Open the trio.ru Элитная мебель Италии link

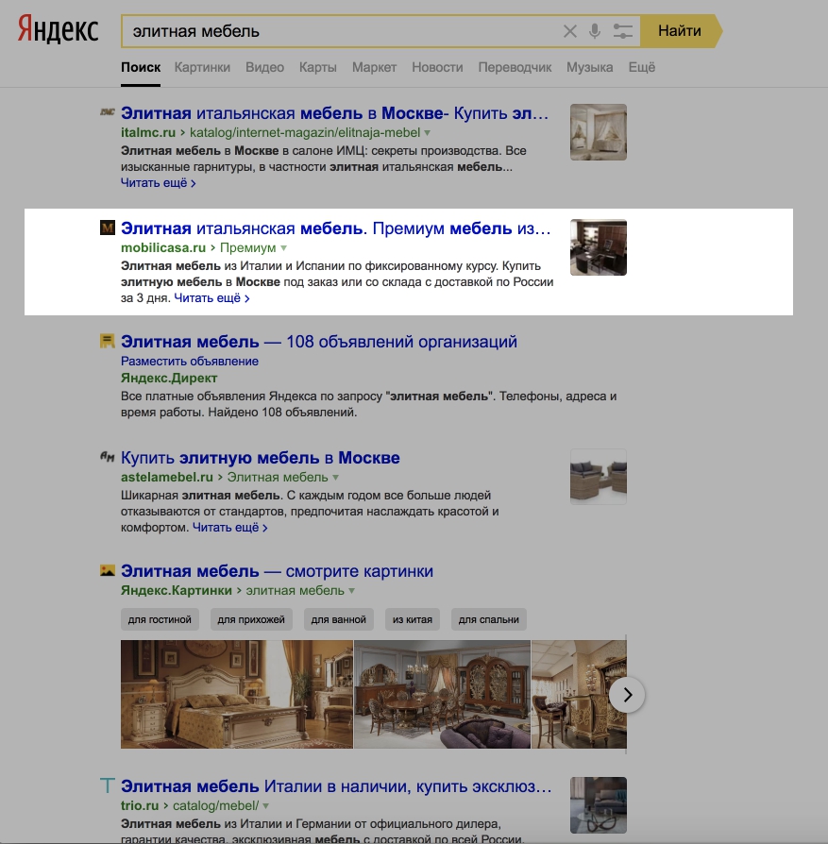tap(336, 785)
